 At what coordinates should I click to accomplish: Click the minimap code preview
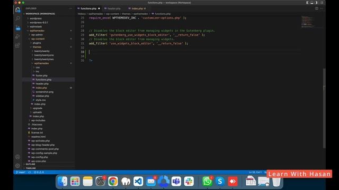(308, 22)
